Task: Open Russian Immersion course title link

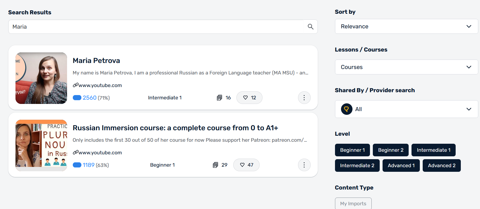Action: point(175,128)
